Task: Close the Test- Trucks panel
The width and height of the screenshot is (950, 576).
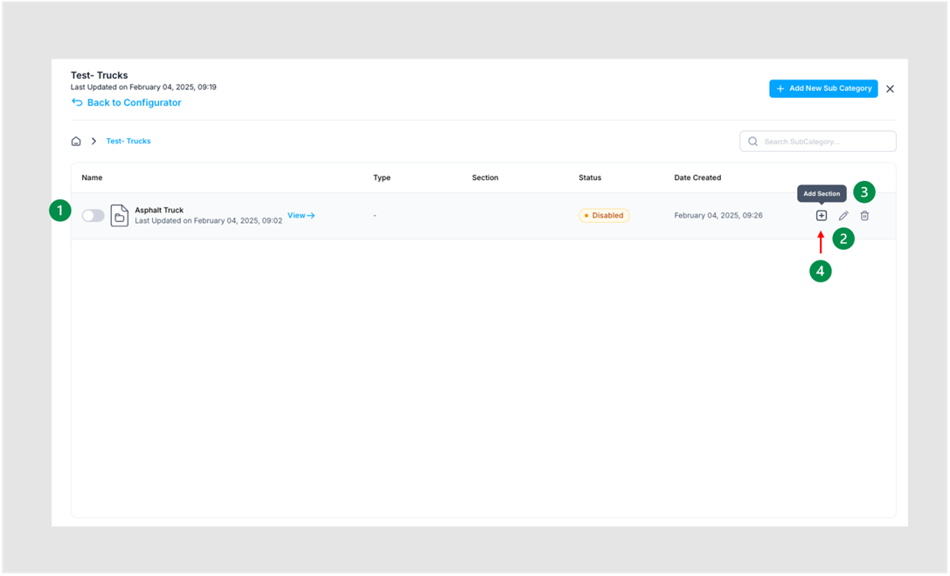Action: click(x=890, y=89)
